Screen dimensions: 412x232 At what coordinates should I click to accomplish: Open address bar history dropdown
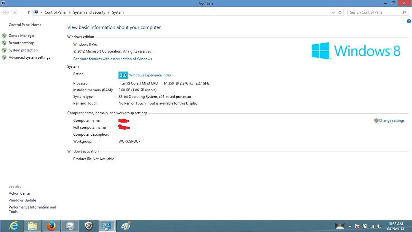click(x=333, y=12)
